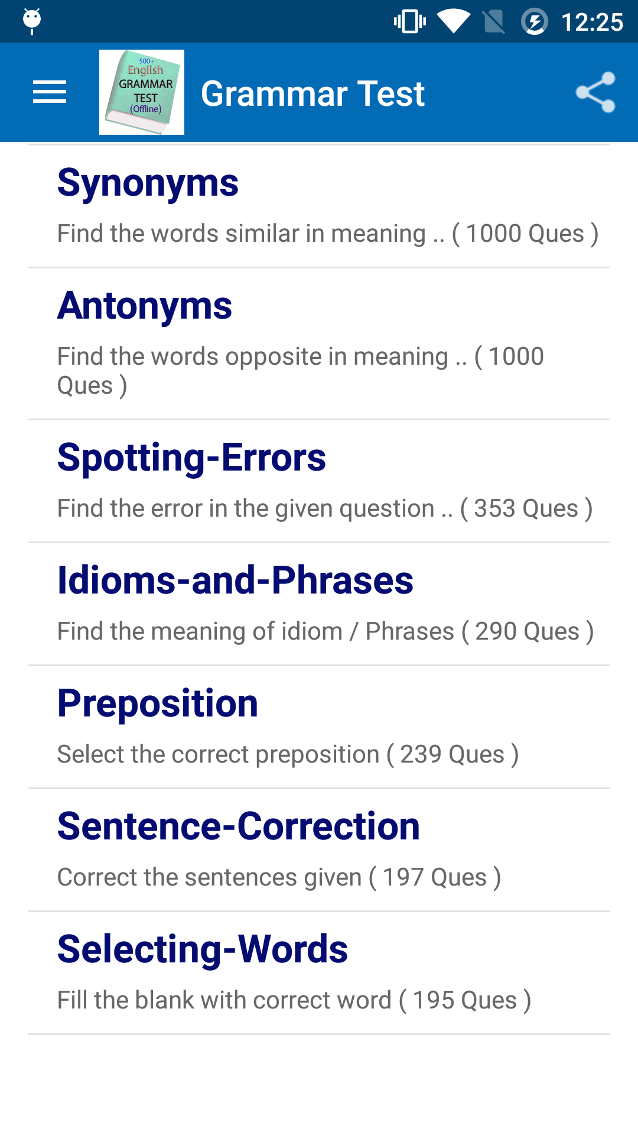Viewport: 638px width, 1135px height.
Task: Choose Idioms-and-Phrases from the list
Action: coord(235,581)
